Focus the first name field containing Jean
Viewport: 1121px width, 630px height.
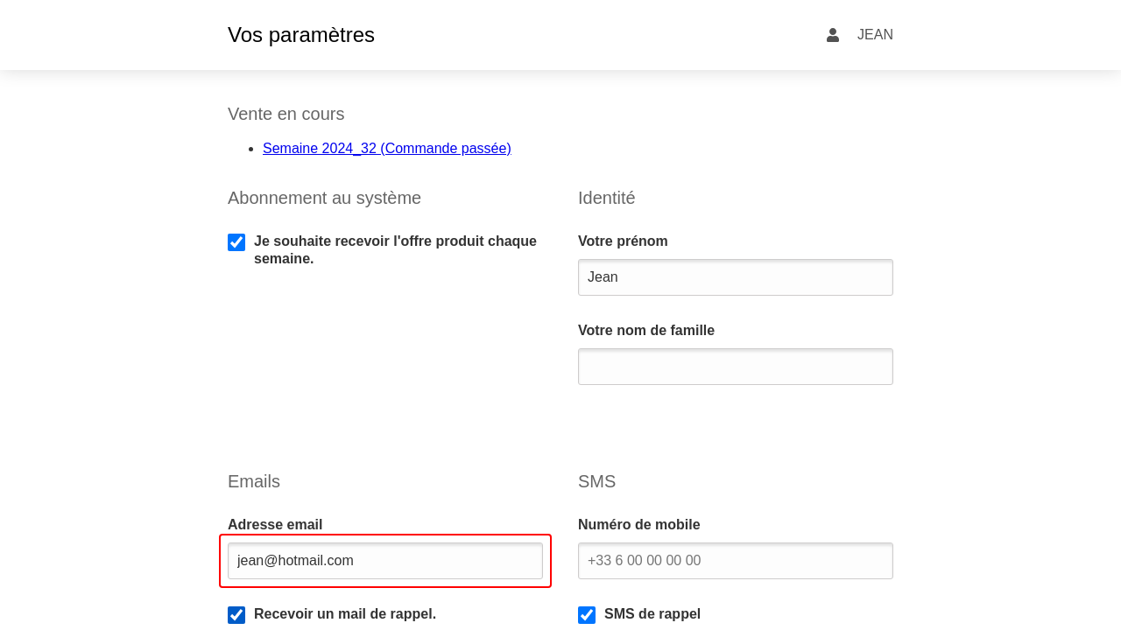(x=736, y=277)
